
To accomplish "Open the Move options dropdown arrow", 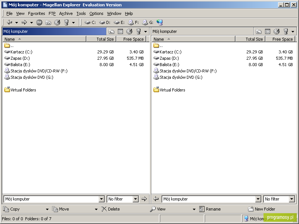I will tap(96, 209).
